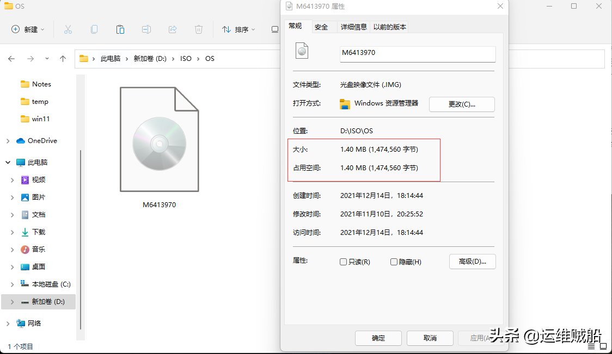Image resolution: width=612 pixels, height=354 pixels.
Task: Click the Pictures (图片) sidebar icon
Action: [26, 197]
